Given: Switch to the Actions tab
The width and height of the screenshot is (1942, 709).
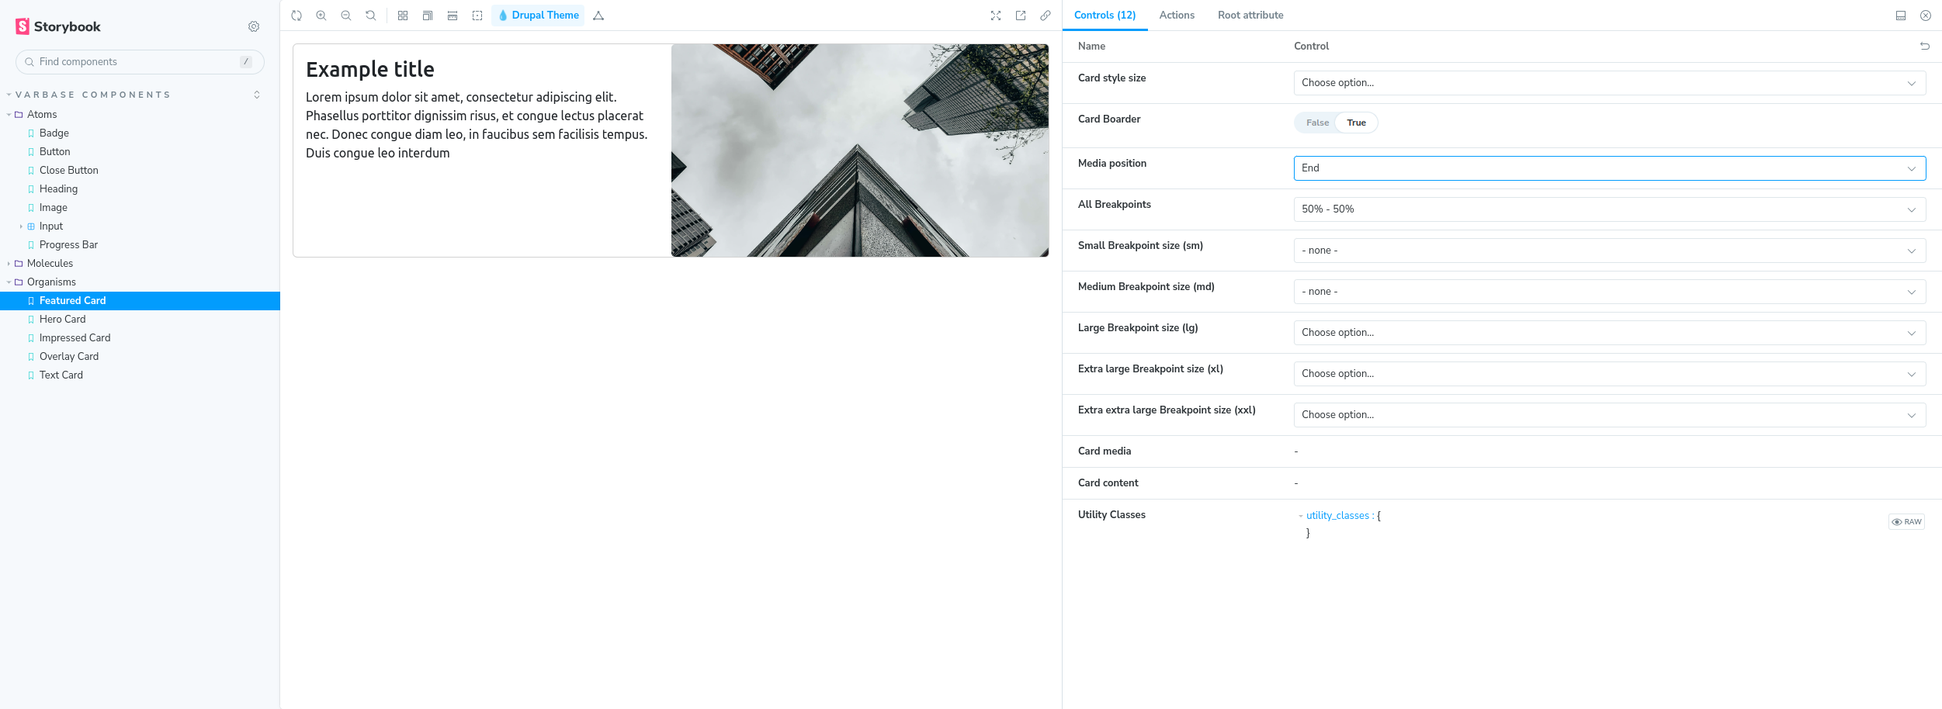Looking at the screenshot, I should [x=1177, y=16].
